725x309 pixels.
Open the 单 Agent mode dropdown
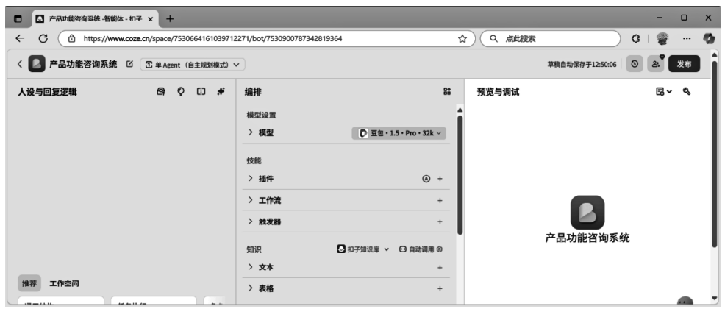coord(193,65)
